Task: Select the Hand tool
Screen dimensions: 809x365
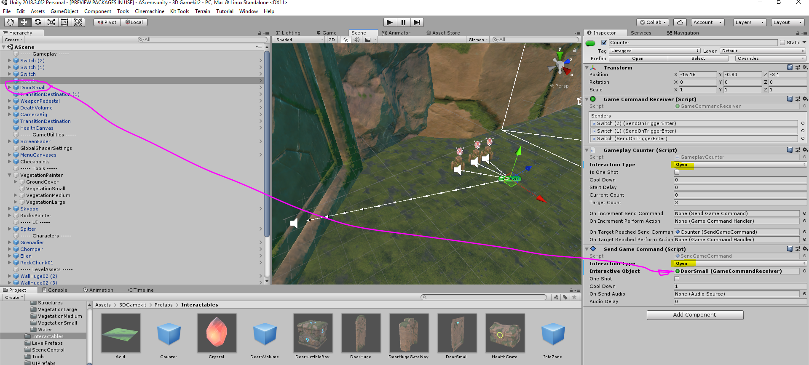Action: coord(11,22)
